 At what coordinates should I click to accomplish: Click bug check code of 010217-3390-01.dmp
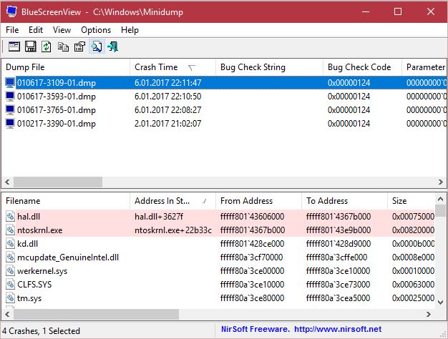349,124
